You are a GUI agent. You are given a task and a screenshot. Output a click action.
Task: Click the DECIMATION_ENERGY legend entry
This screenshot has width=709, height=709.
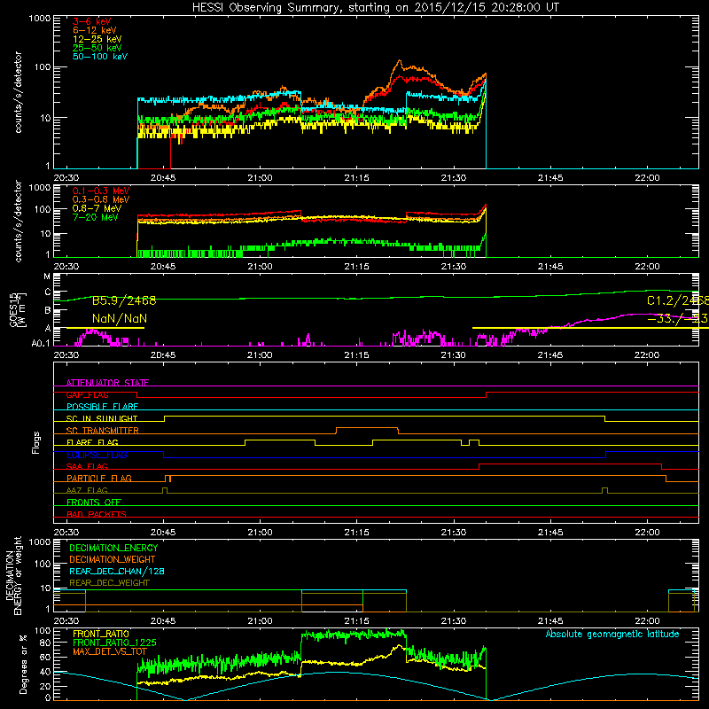(113, 548)
